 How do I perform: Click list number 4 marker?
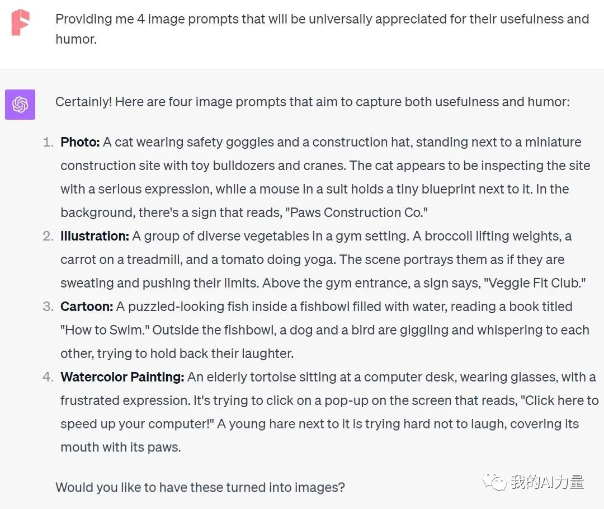point(48,377)
